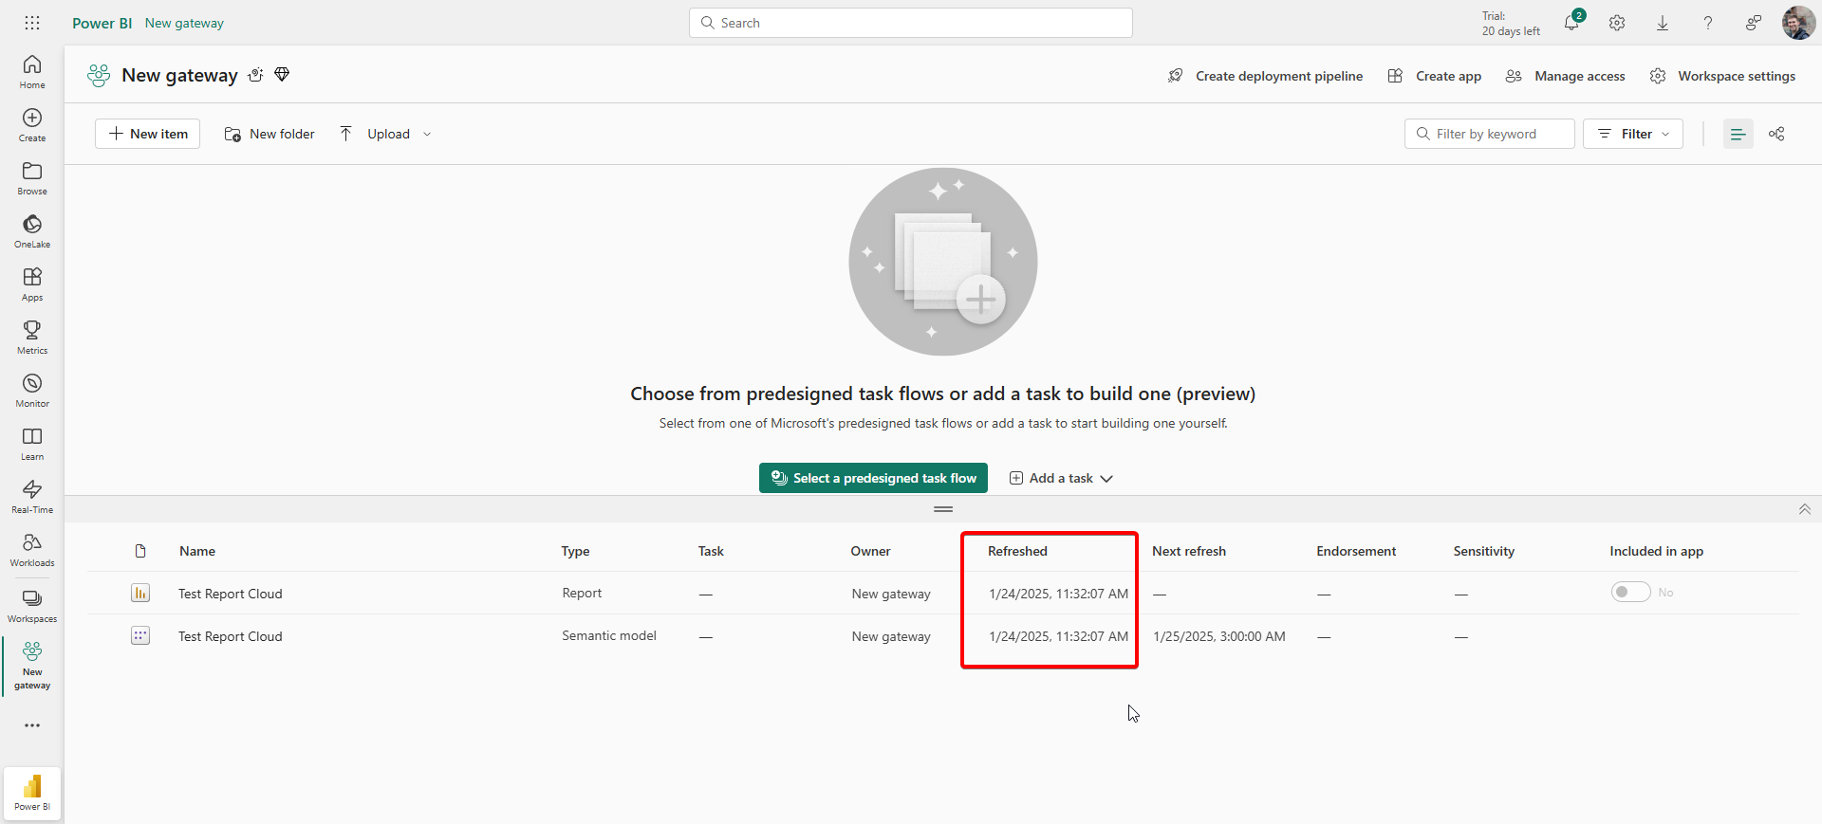The height and width of the screenshot is (824, 1822).
Task: Click the 1/25/2025, 3:00:00 AM next refresh value
Action: coord(1219,636)
